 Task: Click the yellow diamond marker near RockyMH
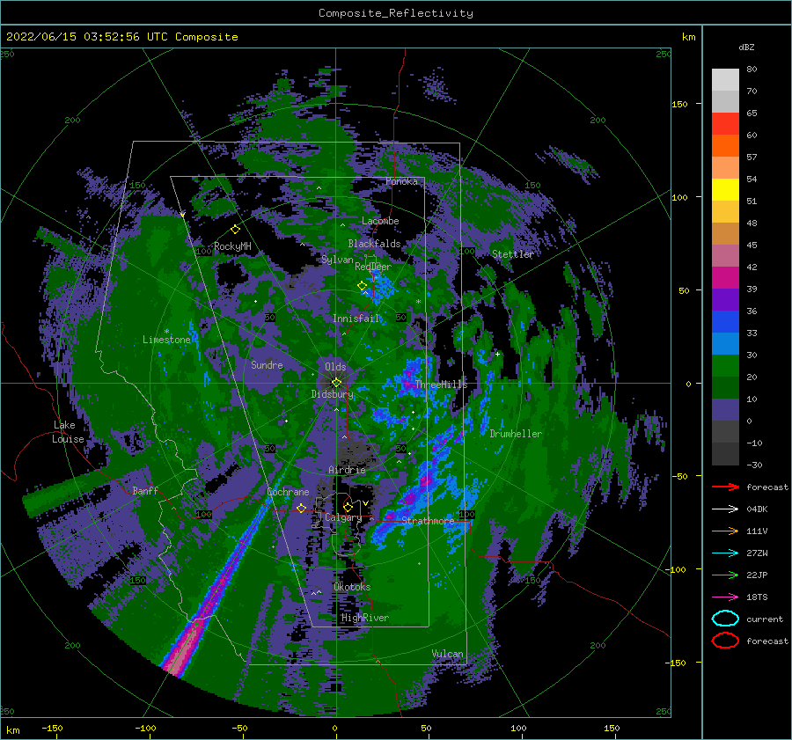point(235,230)
